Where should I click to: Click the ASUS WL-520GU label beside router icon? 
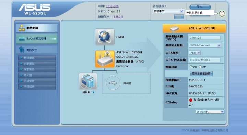129,52
